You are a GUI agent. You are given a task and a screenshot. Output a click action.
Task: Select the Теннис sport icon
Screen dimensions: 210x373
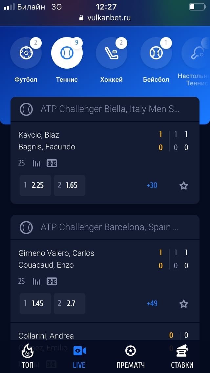67,54
